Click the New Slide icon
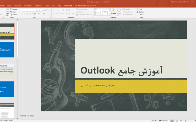This screenshot has width=196, height=122. click(x=7, y=10)
